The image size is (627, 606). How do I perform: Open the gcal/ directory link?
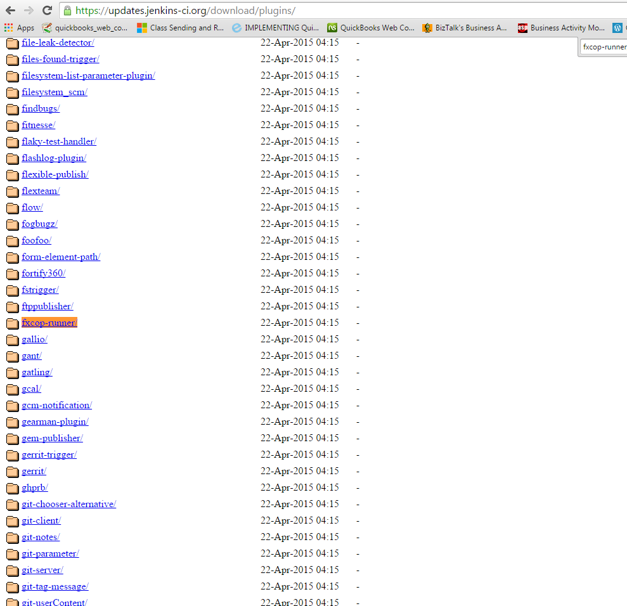click(32, 389)
